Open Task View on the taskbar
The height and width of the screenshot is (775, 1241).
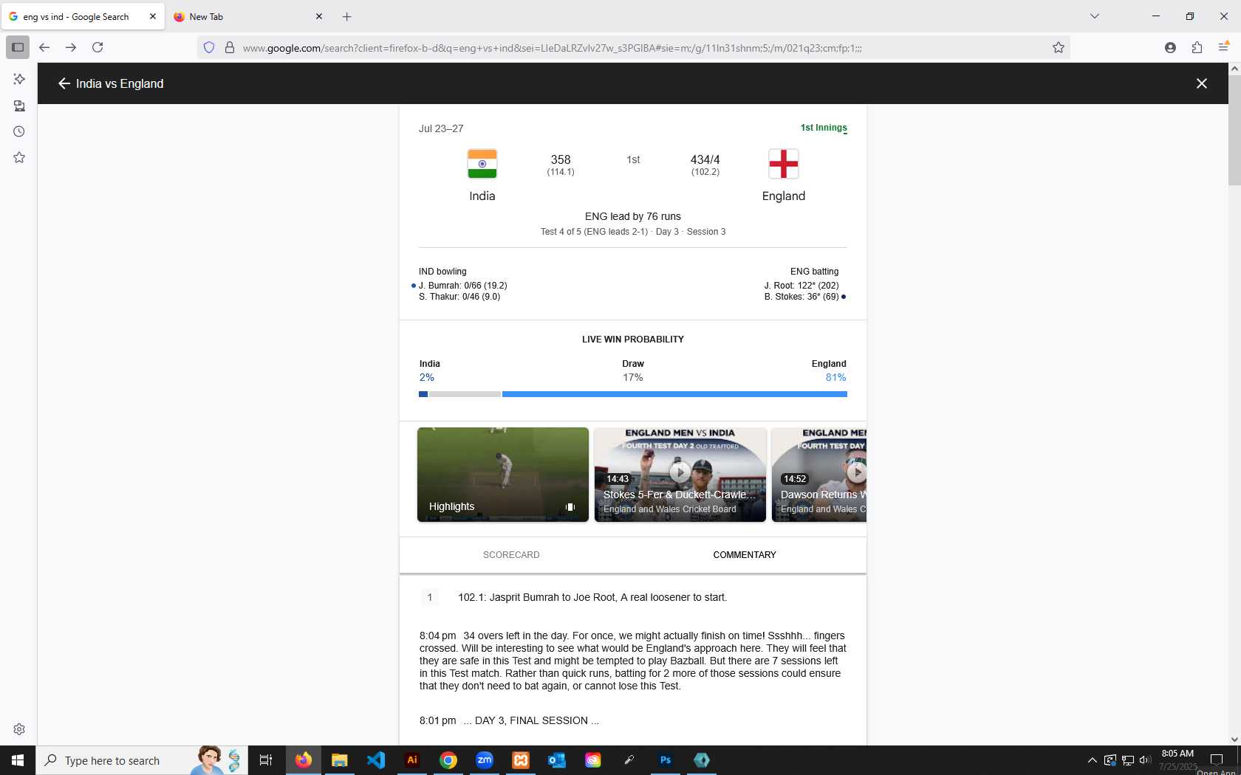click(x=266, y=760)
